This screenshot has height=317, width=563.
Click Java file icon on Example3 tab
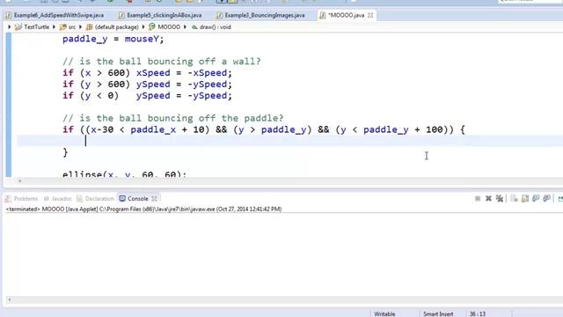(219, 15)
